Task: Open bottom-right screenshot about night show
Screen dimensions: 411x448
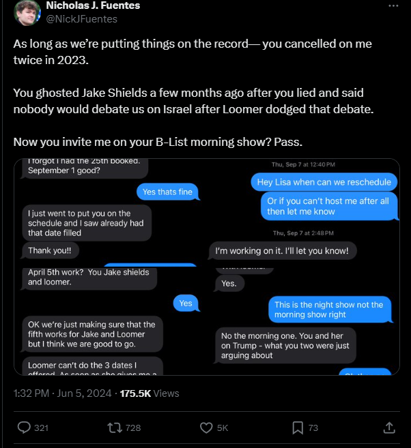Action: click(x=303, y=320)
